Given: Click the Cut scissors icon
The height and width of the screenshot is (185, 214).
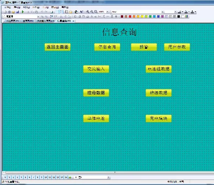Looking at the screenshot, I should [x=28, y=12].
